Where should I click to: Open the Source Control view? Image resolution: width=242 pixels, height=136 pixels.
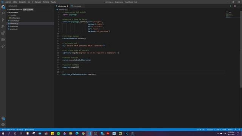[x=3, y=20]
